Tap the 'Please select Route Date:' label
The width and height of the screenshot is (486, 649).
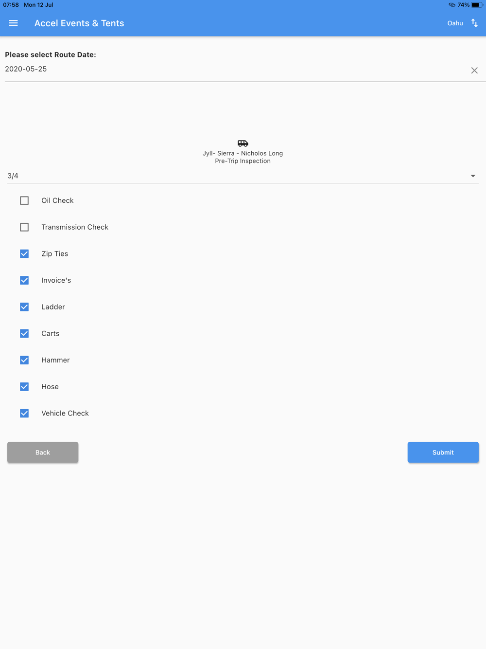(51, 54)
